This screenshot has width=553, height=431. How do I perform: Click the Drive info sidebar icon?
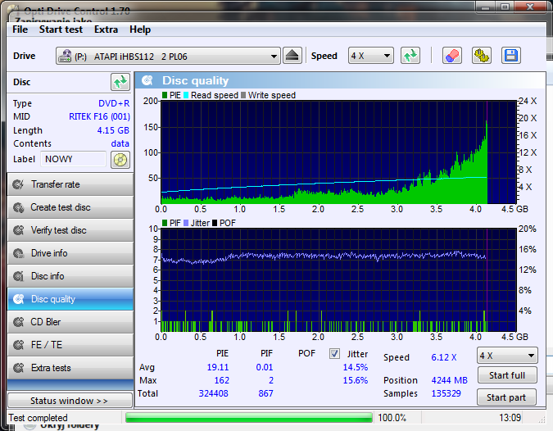[x=18, y=253]
